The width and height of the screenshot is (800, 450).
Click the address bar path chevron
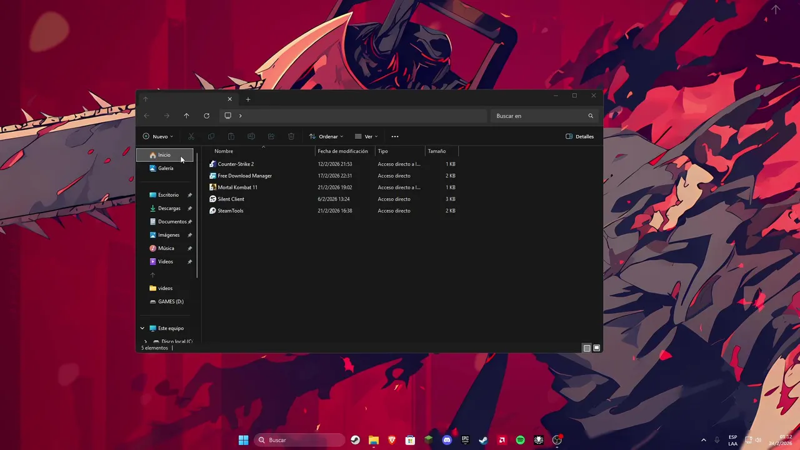(x=240, y=116)
